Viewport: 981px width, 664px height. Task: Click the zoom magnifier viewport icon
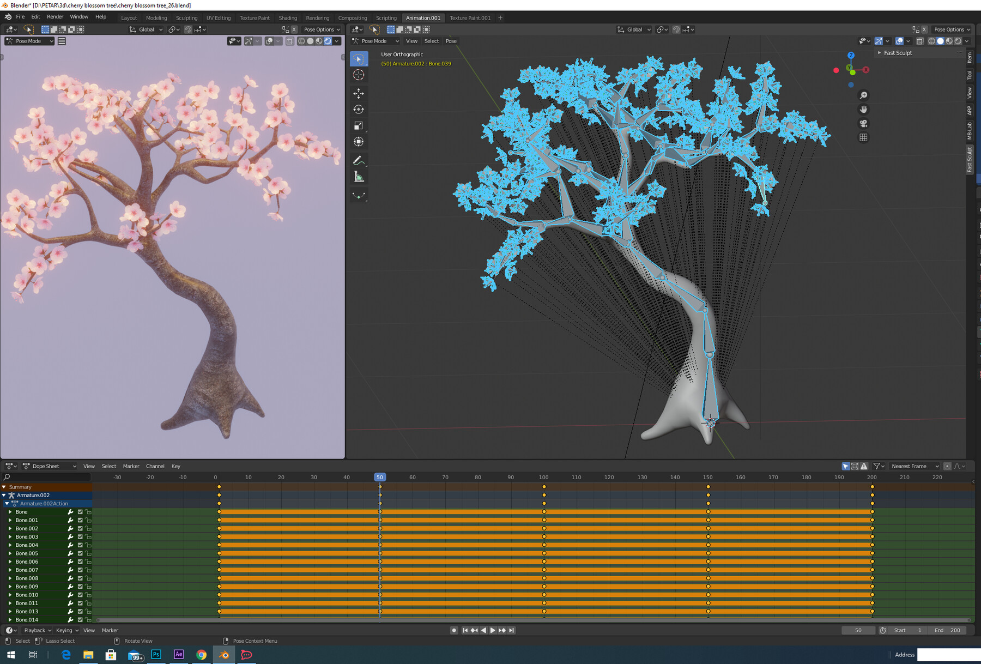pyautogui.click(x=863, y=95)
